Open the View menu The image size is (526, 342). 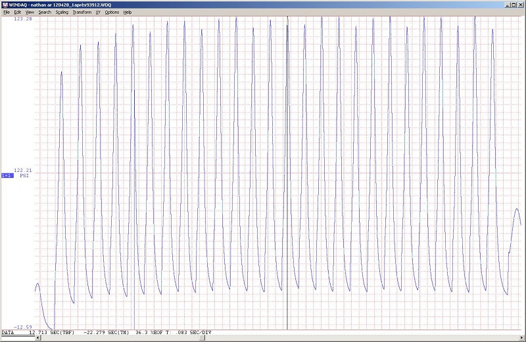[30, 12]
